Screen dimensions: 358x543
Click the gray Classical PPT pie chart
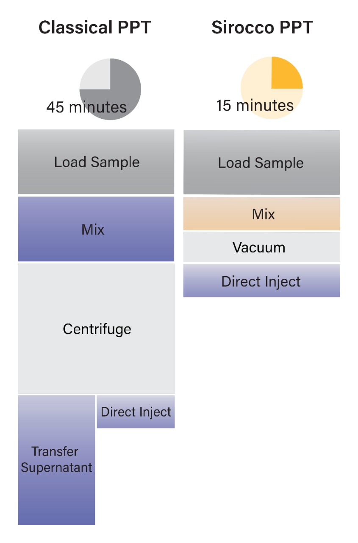pyautogui.click(x=110, y=89)
